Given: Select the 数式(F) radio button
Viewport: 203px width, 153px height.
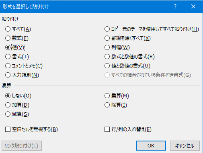Looking at the screenshot, I should pos(17,38).
